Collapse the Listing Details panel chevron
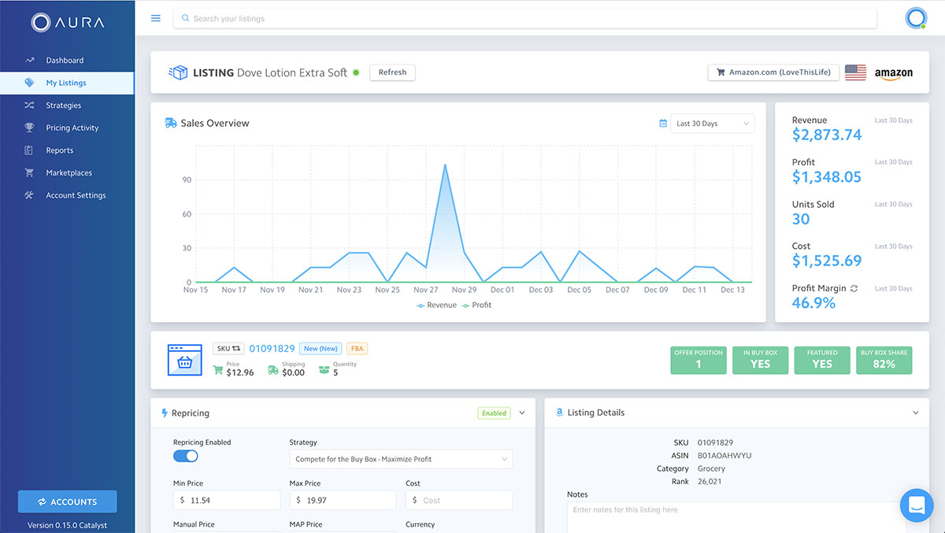945x533 pixels. [915, 413]
